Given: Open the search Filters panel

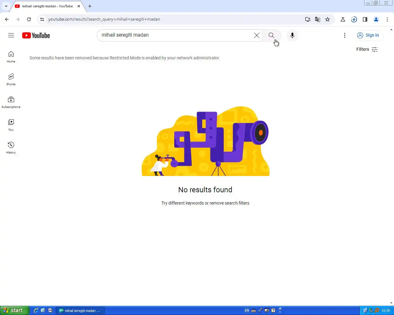Looking at the screenshot, I should click(367, 49).
